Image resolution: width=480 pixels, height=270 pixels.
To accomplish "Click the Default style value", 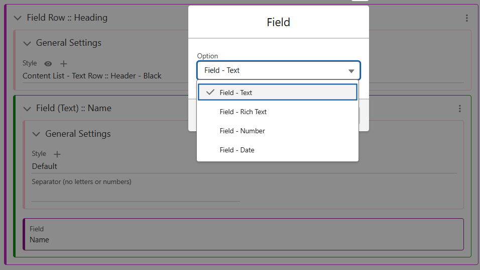I will coord(45,166).
